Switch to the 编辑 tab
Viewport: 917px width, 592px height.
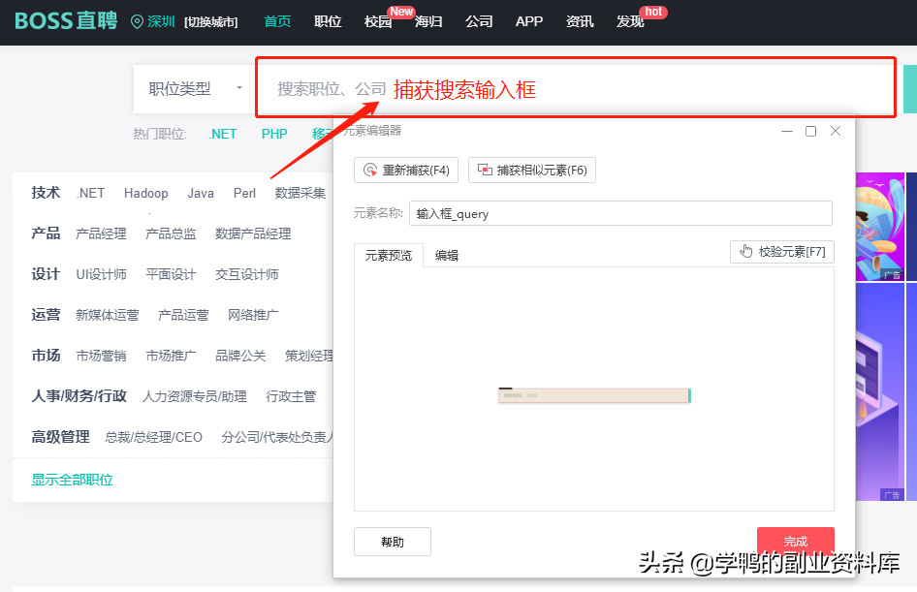coord(447,256)
